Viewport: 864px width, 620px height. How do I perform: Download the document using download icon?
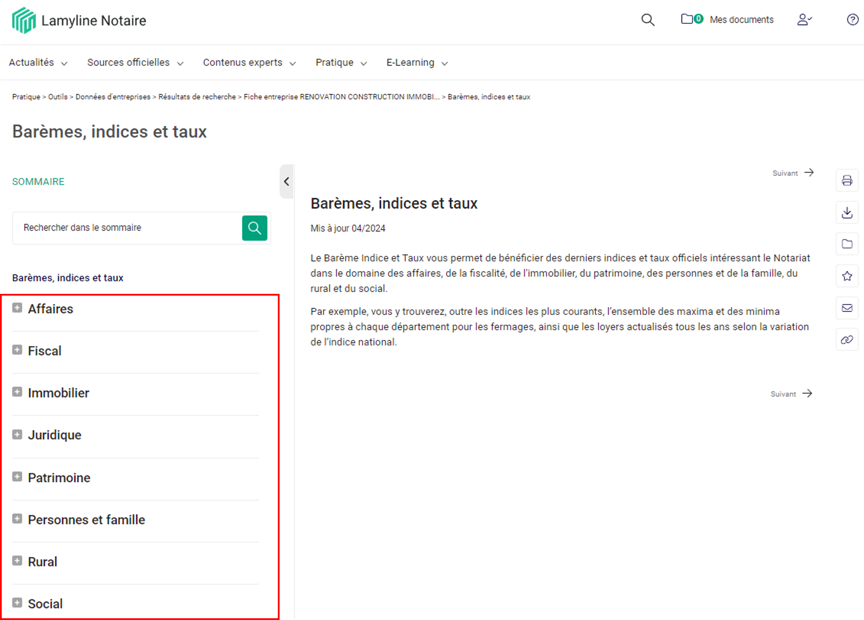pyautogui.click(x=846, y=212)
